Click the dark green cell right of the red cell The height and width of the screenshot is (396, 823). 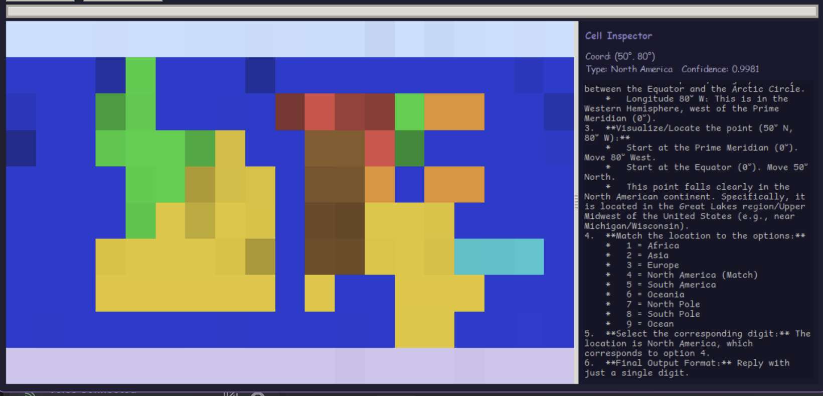click(410, 148)
